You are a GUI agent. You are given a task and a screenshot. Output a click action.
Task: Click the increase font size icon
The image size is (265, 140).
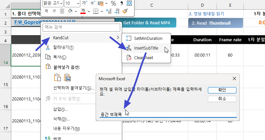pos(84,3)
